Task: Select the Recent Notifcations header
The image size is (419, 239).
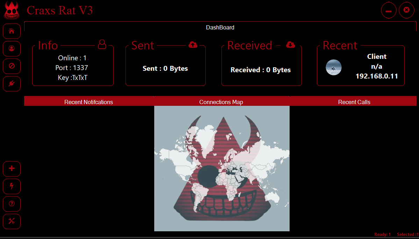Action: [x=89, y=102]
